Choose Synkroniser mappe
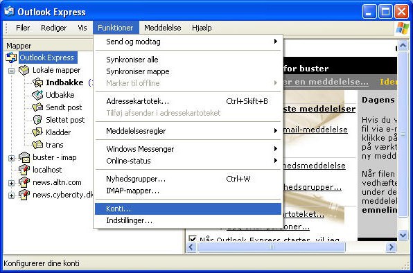Viewport: 413px width, 273px height. [188, 71]
